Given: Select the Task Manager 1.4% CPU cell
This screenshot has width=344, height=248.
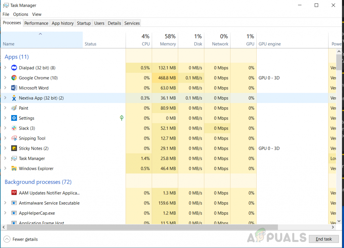Looking at the screenshot, I should [139, 158].
